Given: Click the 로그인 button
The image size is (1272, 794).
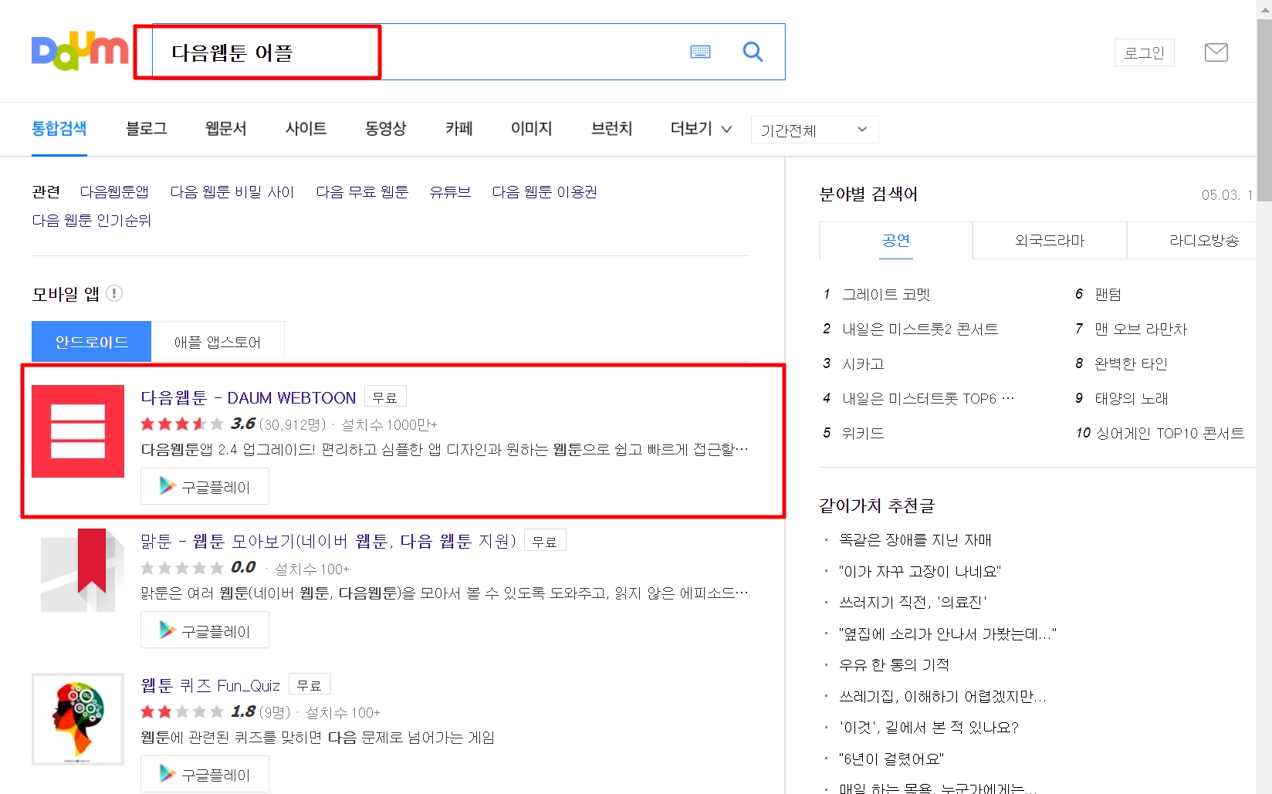Looking at the screenshot, I should click(x=1144, y=52).
